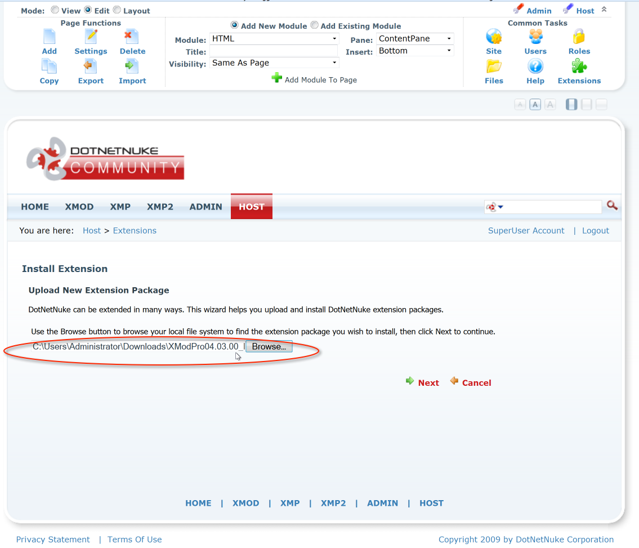This screenshot has width=639, height=548.
Task: Click the Logout link
Action: click(596, 231)
